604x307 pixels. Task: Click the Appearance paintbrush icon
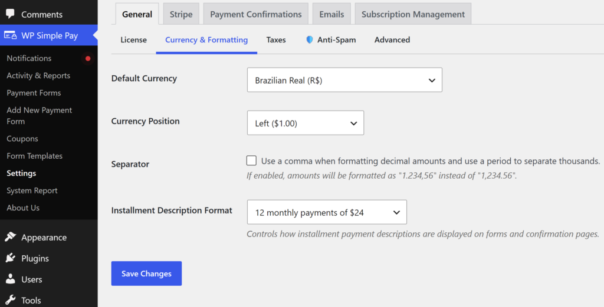(x=11, y=237)
